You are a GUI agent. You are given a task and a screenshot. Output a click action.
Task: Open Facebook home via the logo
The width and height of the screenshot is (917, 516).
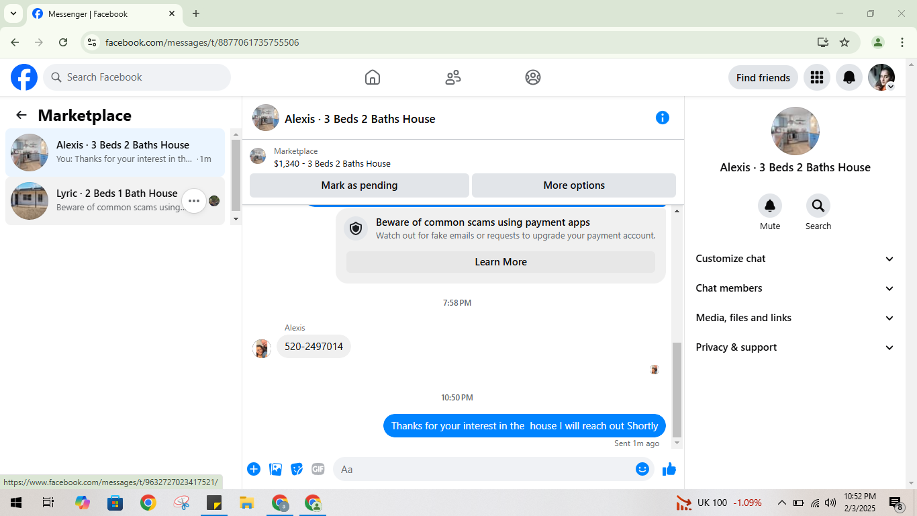[x=24, y=77]
